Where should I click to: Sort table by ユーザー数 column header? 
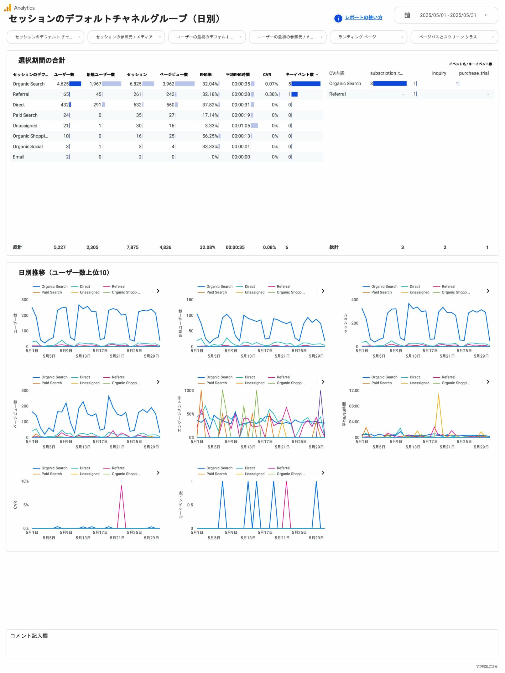click(64, 75)
